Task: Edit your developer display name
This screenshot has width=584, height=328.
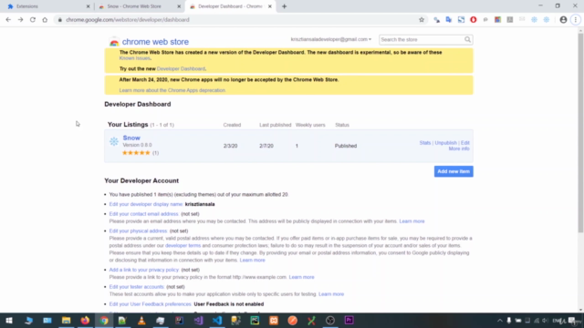Action: pyautogui.click(x=146, y=204)
